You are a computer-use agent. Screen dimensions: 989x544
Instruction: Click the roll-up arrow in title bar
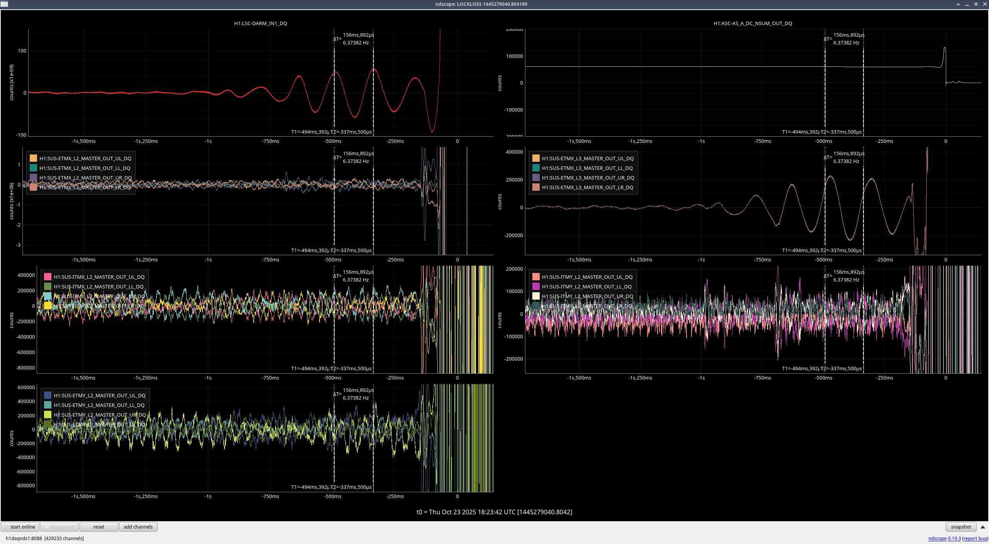[x=958, y=4]
